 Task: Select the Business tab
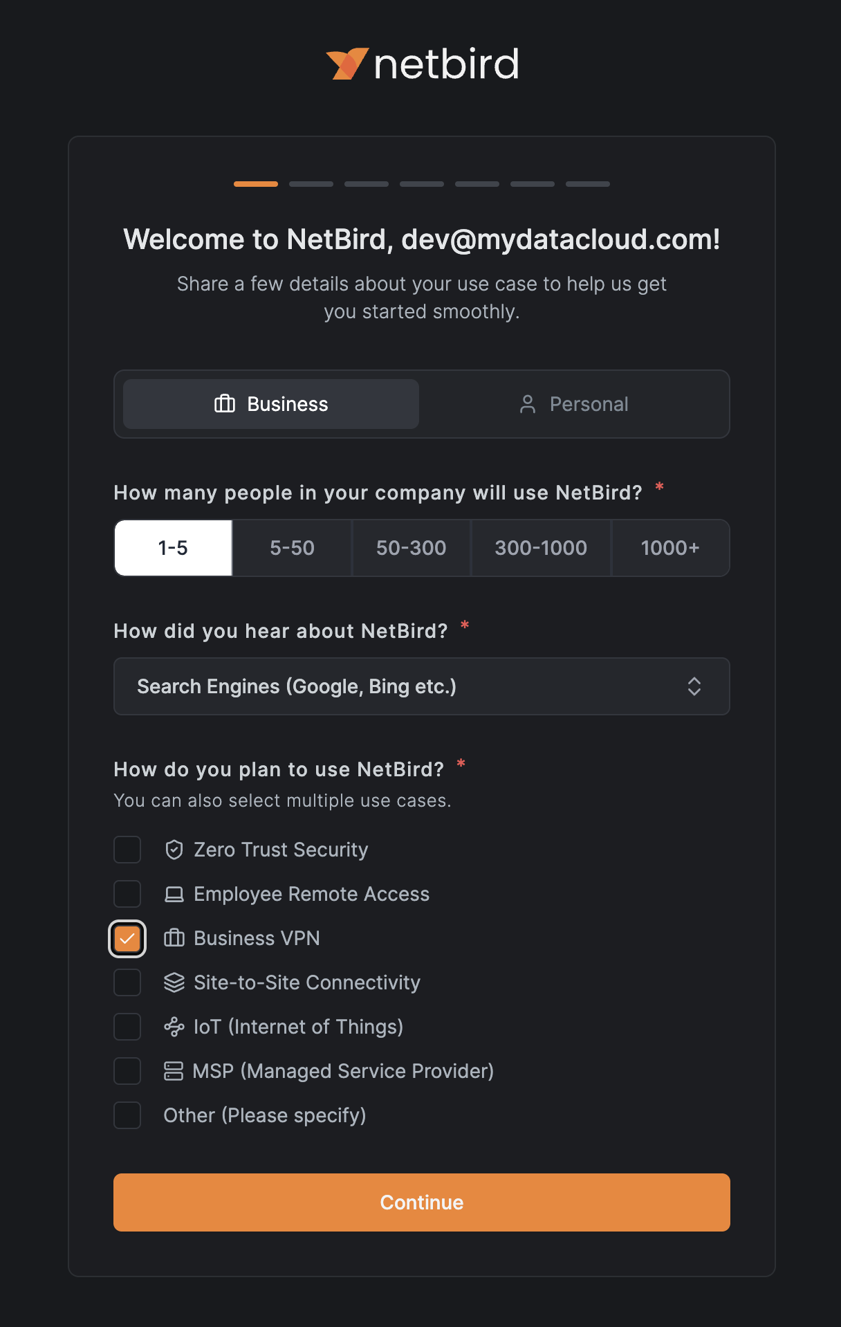click(x=271, y=404)
